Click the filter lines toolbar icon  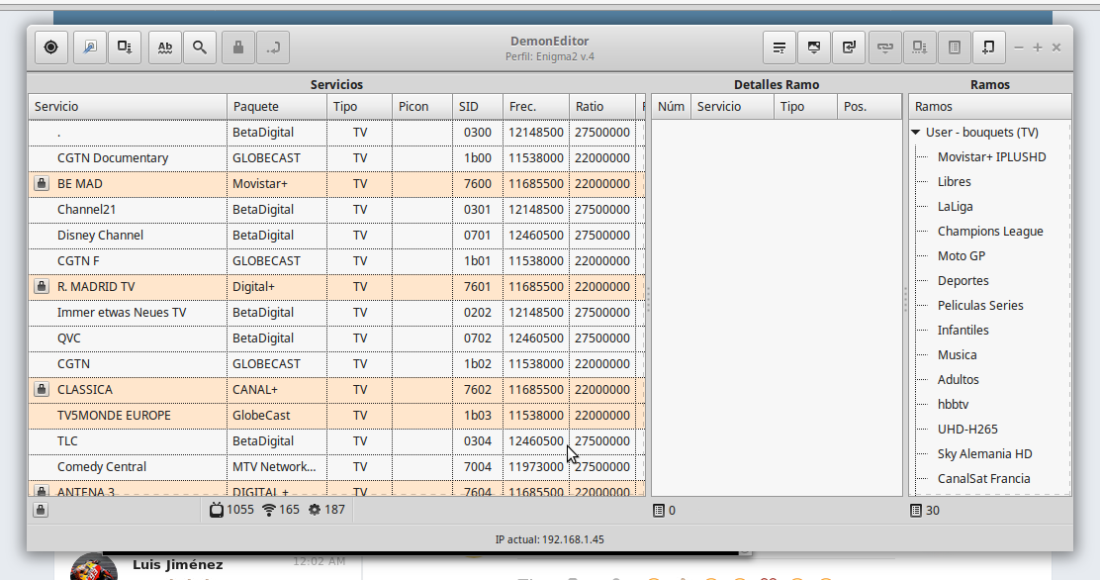coord(779,47)
